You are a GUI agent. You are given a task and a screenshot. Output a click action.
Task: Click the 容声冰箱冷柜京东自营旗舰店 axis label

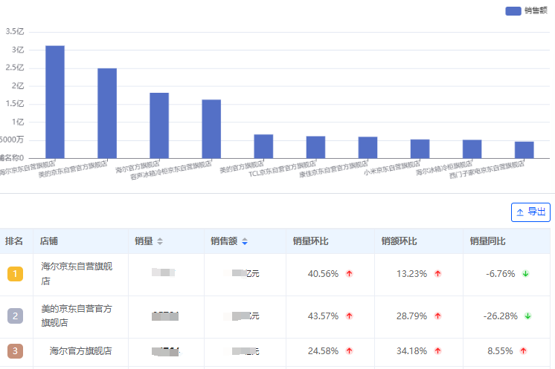pos(170,170)
